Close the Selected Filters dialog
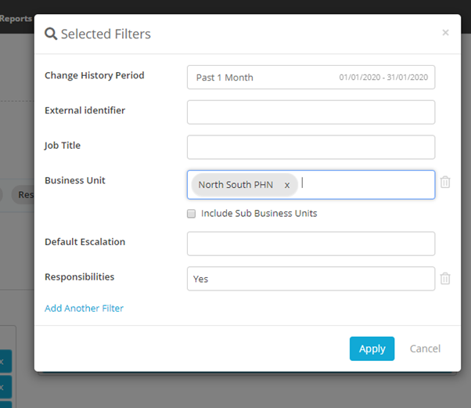Image resolution: width=471 pixels, height=408 pixels. tap(445, 32)
